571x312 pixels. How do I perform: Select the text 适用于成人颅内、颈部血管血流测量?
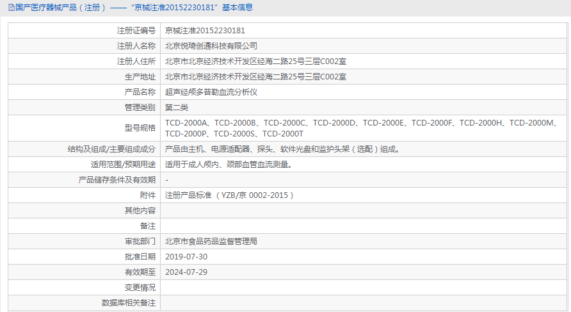point(229,165)
